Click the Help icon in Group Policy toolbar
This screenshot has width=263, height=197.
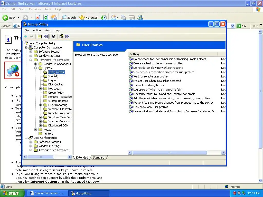pos(61,36)
